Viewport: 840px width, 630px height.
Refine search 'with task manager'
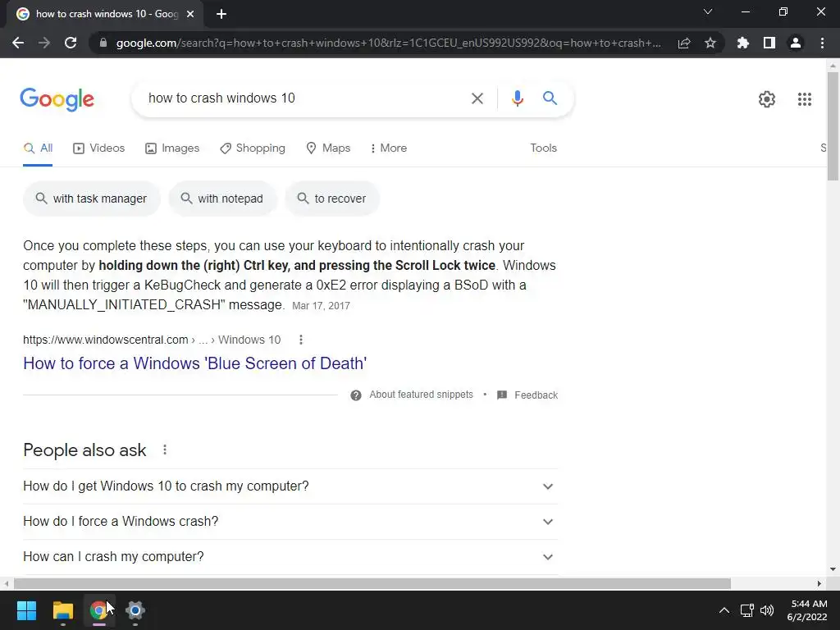click(92, 199)
